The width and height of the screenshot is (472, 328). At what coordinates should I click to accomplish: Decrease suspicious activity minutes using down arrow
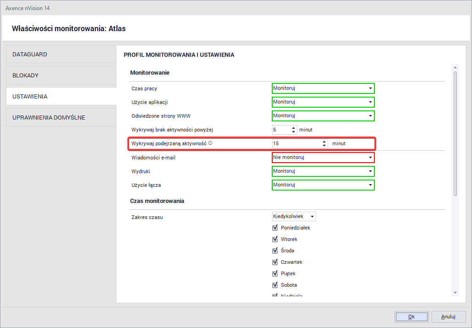tap(324, 146)
